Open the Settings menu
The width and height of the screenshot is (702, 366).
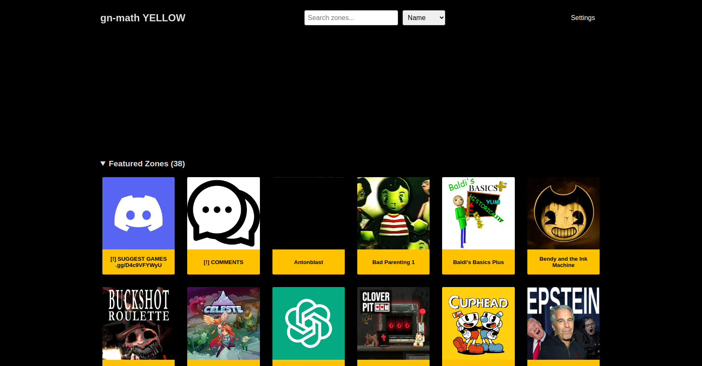click(582, 18)
